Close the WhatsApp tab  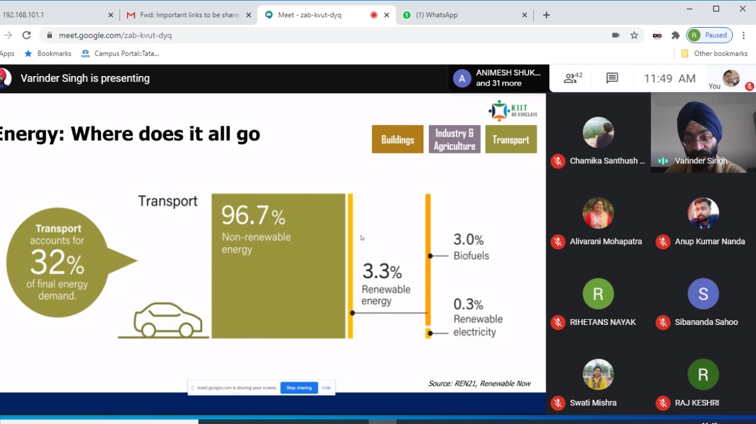[x=524, y=15]
